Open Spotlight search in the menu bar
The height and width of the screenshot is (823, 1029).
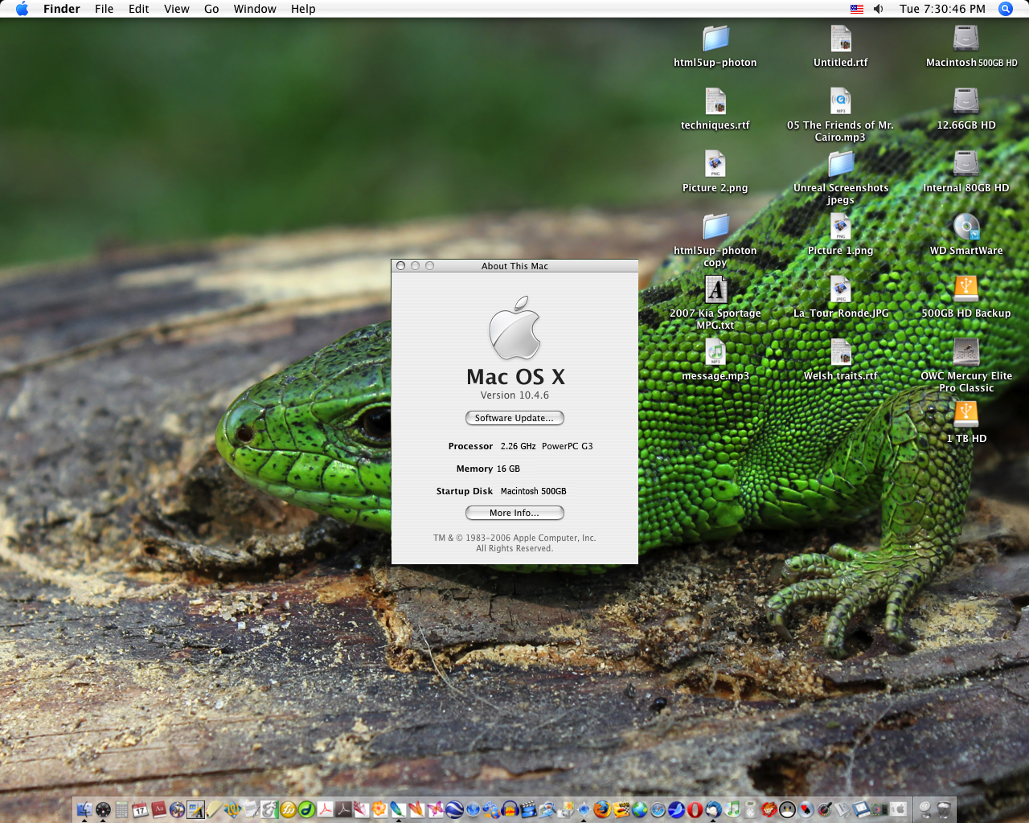coord(1005,9)
